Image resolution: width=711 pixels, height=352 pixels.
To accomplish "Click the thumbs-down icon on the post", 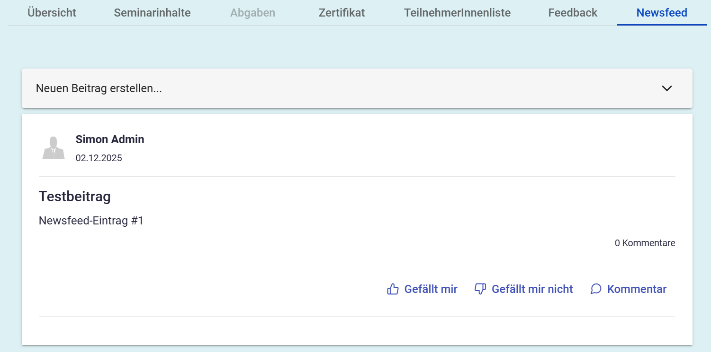I will [480, 289].
